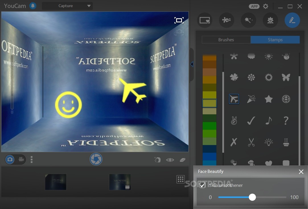
Task: Choose the four-leaf clover stamp
Action: [x=234, y=77]
